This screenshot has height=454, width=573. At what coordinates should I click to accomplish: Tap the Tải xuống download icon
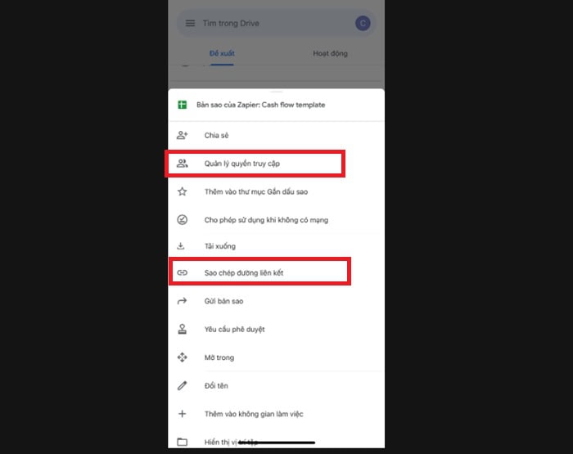[181, 245]
